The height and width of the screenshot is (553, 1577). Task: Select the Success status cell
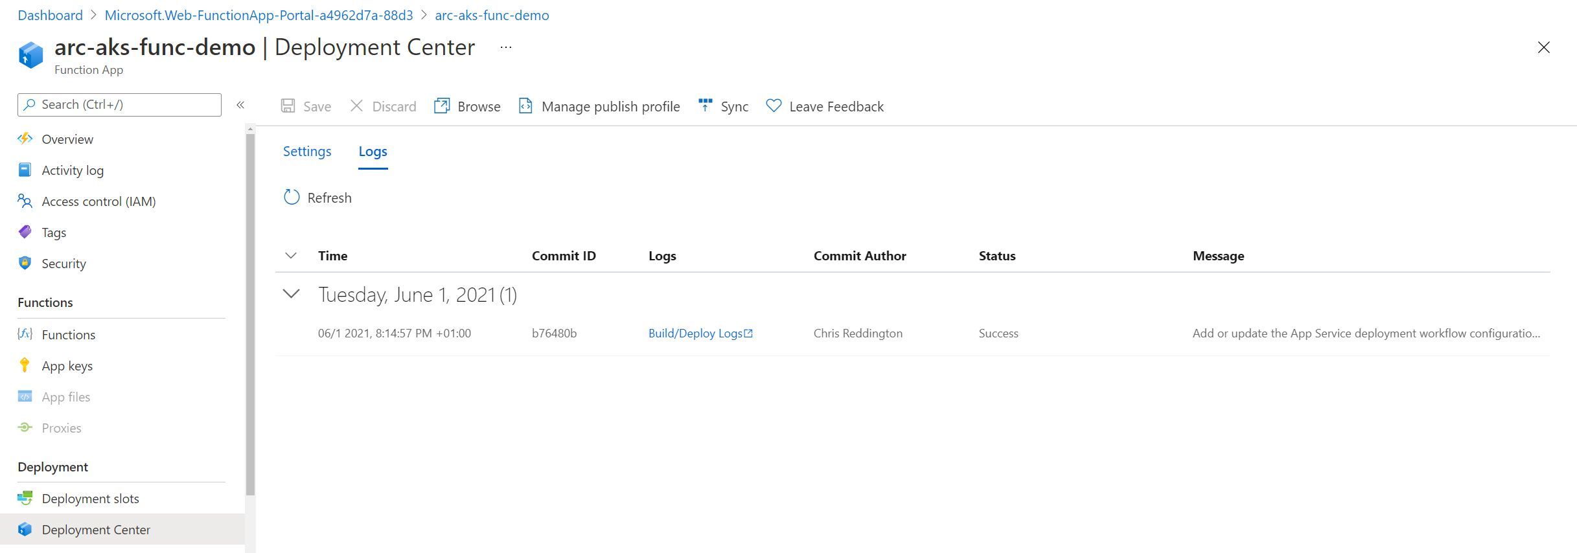[x=998, y=333]
